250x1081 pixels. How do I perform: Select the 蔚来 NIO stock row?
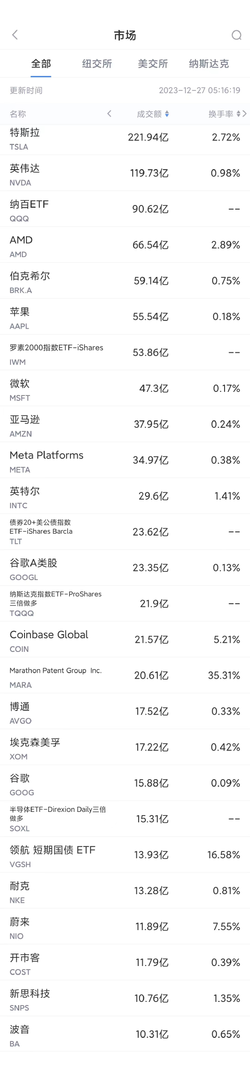coord(125,927)
